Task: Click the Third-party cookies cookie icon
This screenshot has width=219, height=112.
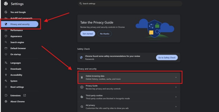Action: [82, 97]
